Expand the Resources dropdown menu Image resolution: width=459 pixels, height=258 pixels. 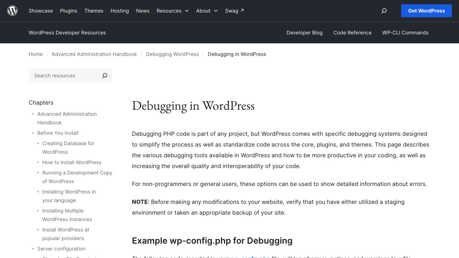172,11
